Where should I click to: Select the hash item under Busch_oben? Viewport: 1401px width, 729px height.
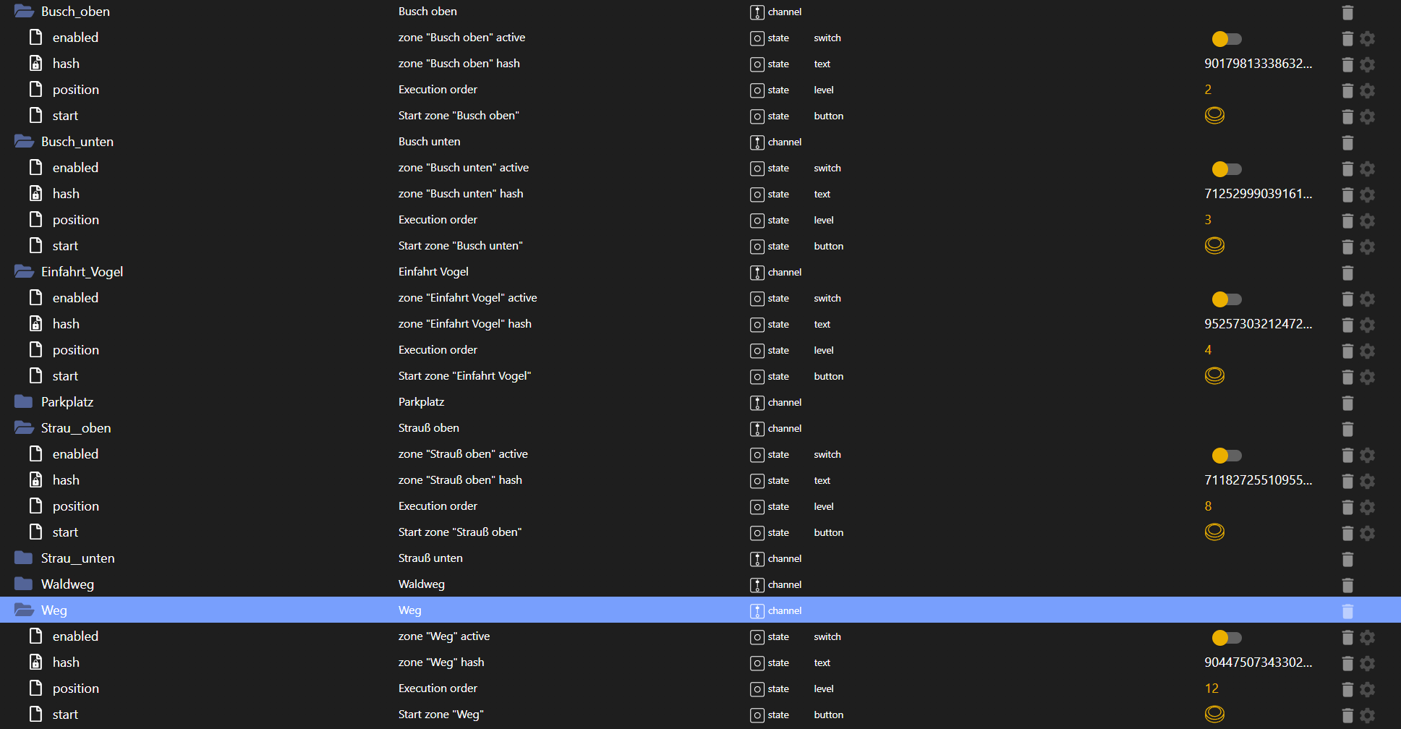pyautogui.click(x=66, y=64)
